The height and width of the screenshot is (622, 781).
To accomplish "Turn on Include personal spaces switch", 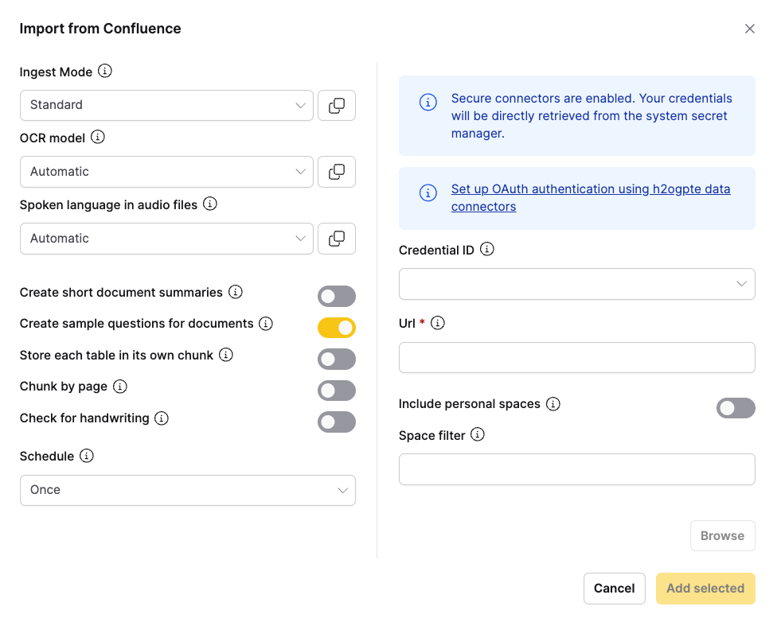I will coord(736,408).
